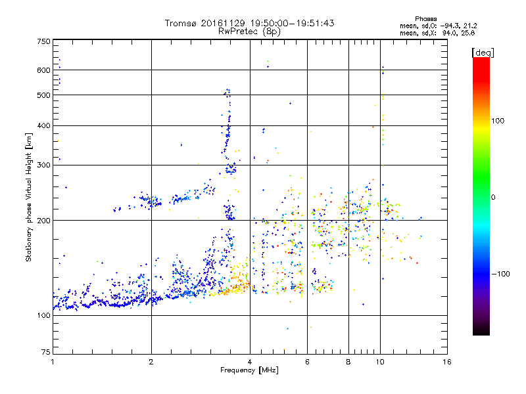
Task: Click the "mean, sd,X: 94.0, 25.8" line
Action: click(x=437, y=33)
